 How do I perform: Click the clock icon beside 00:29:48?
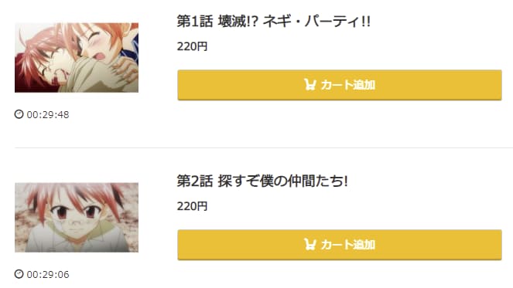(19, 114)
